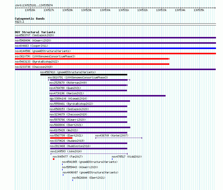Open nsv1149593 (John2014) label
This screenshot has height=190, width=223.
coord(66,151)
